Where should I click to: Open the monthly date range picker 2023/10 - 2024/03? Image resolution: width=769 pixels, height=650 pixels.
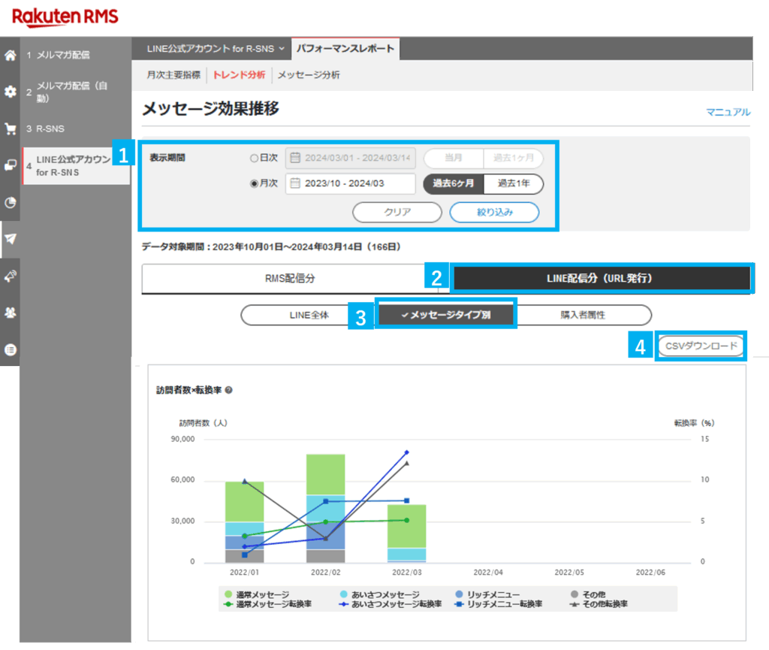pyautogui.click(x=350, y=184)
